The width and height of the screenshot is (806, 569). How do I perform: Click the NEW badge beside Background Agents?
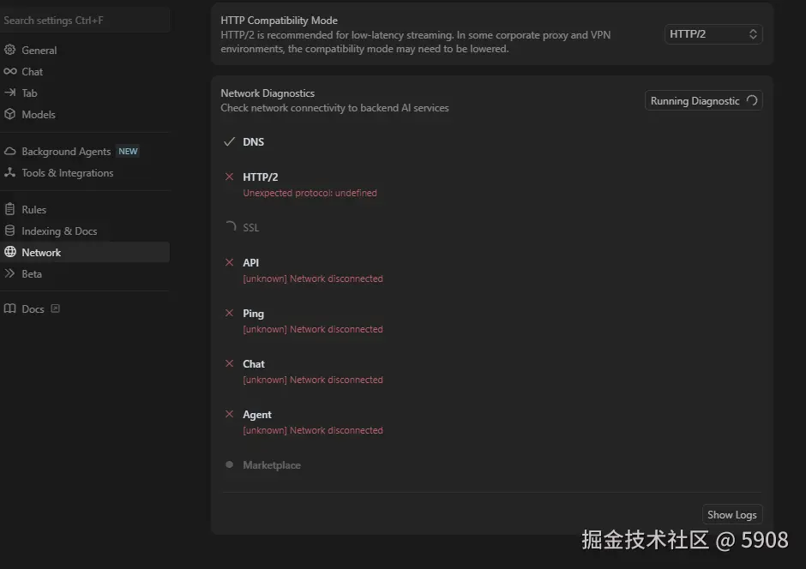point(127,151)
